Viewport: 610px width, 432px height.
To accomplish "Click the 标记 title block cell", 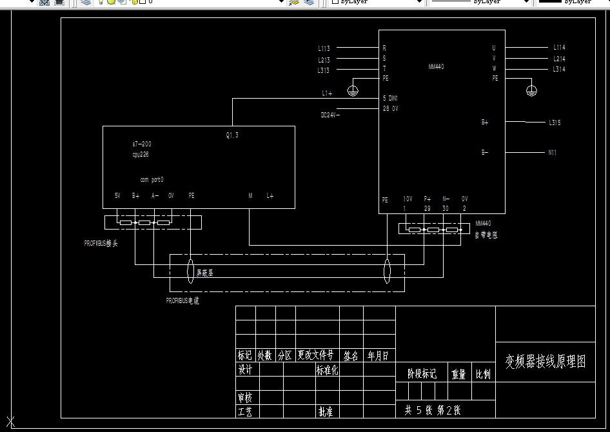I will (246, 355).
